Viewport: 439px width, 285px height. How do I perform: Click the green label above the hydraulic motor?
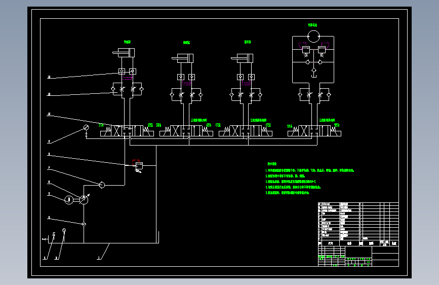312,25
